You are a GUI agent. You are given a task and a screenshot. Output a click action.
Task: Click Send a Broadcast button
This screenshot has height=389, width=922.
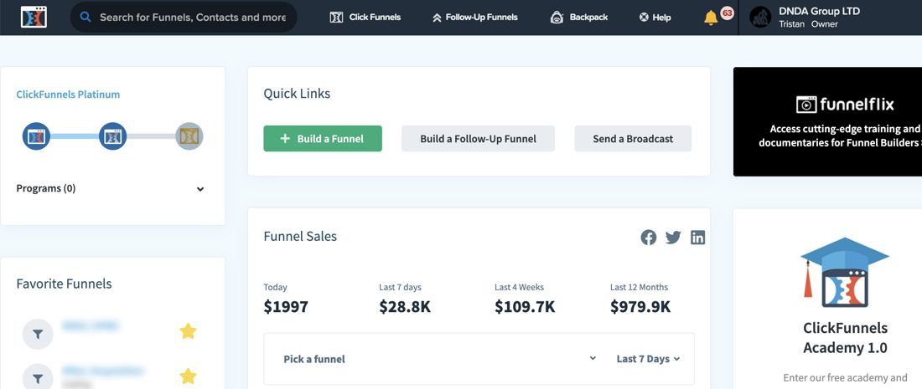pyautogui.click(x=633, y=139)
